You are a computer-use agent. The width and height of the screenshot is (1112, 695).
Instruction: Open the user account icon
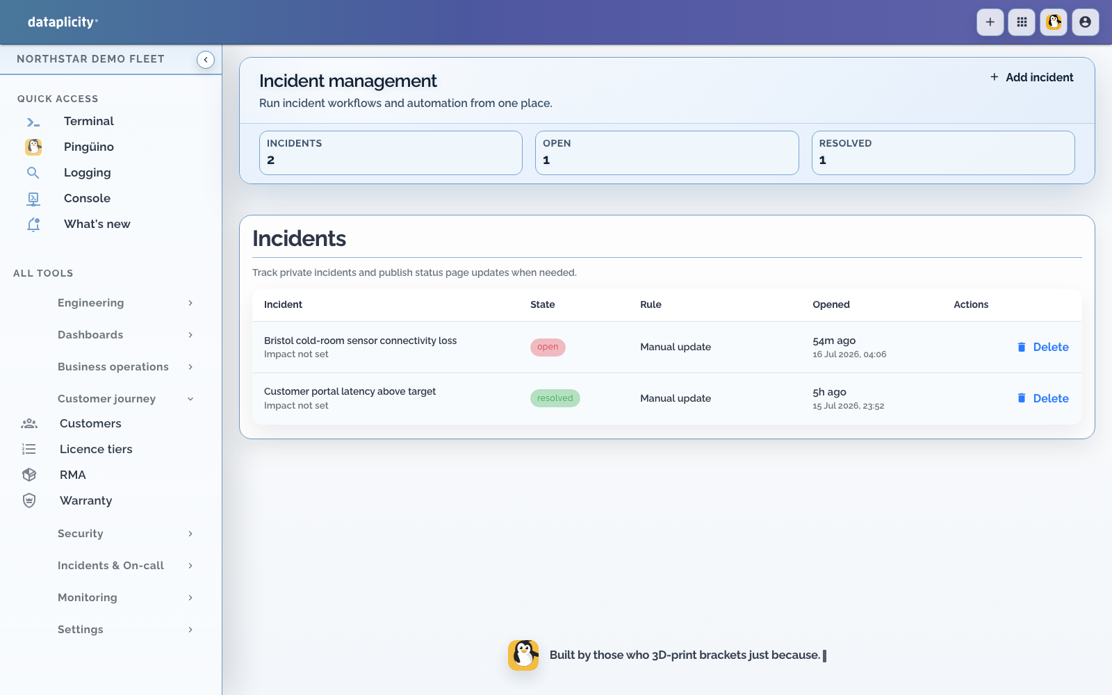pyautogui.click(x=1086, y=22)
